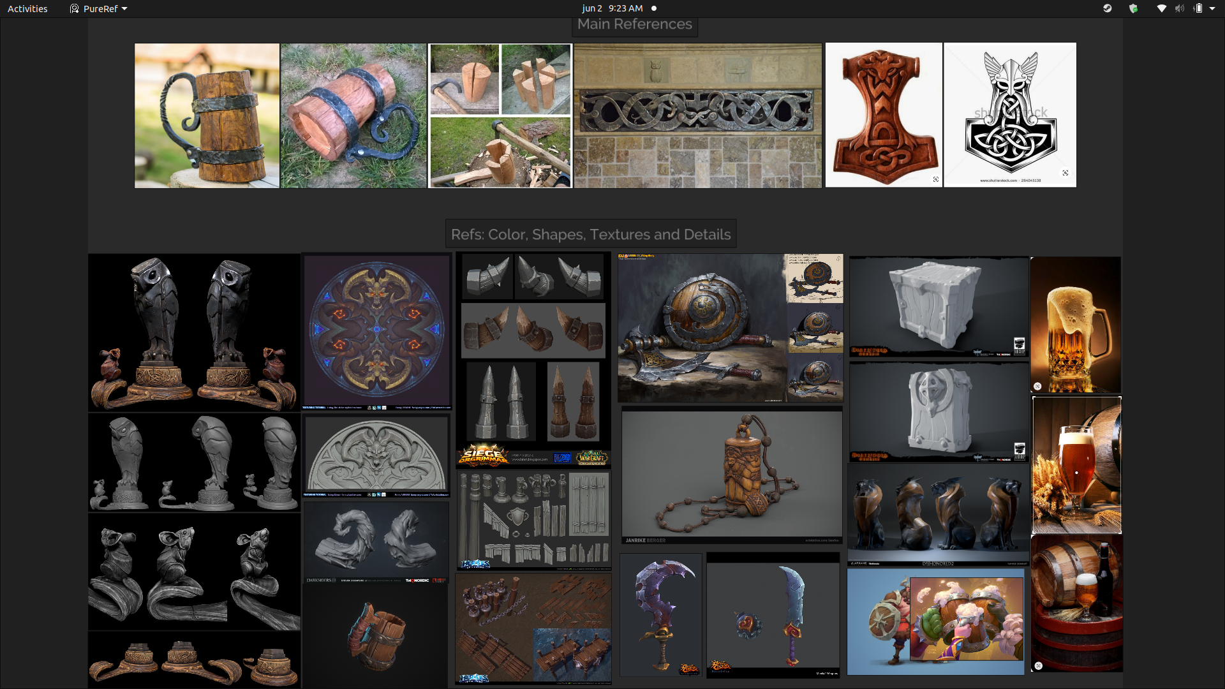Viewport: 1225px width, 689px height.
Task: Open the green-check shield security indicator
Action: pyautogui.click(x=1133, y=8)
